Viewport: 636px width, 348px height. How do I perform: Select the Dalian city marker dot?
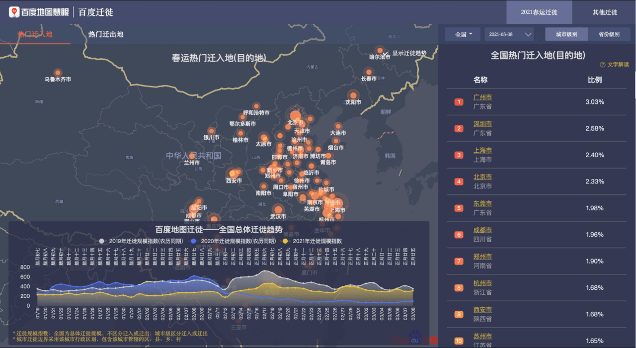coord(338,126)
